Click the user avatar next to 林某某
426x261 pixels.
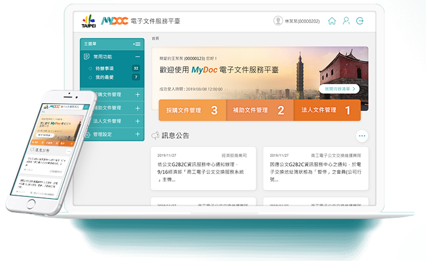click(278, 21)
